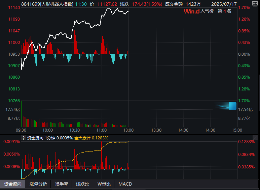Click the 11:00 marker on time axis

(x=102, y=130)
